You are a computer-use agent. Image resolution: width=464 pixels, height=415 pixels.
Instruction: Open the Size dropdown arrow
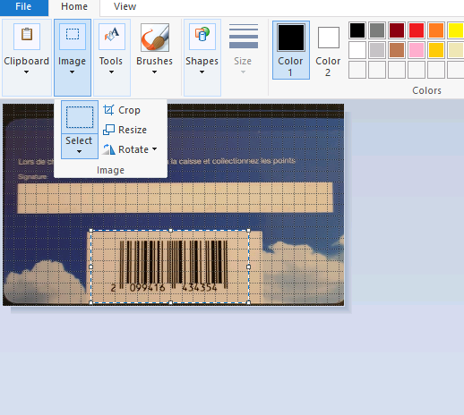[243, 72]
